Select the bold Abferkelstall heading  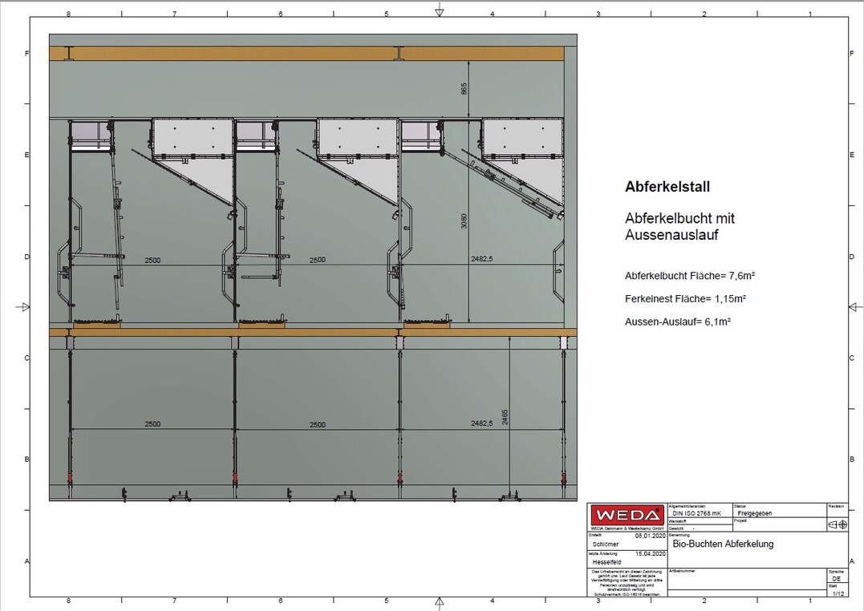(x=667, y=187)
